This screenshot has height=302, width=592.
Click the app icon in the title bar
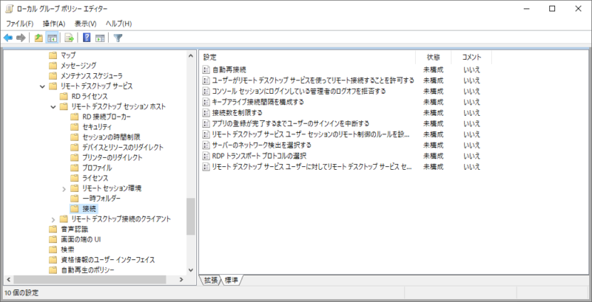point(9,9)
